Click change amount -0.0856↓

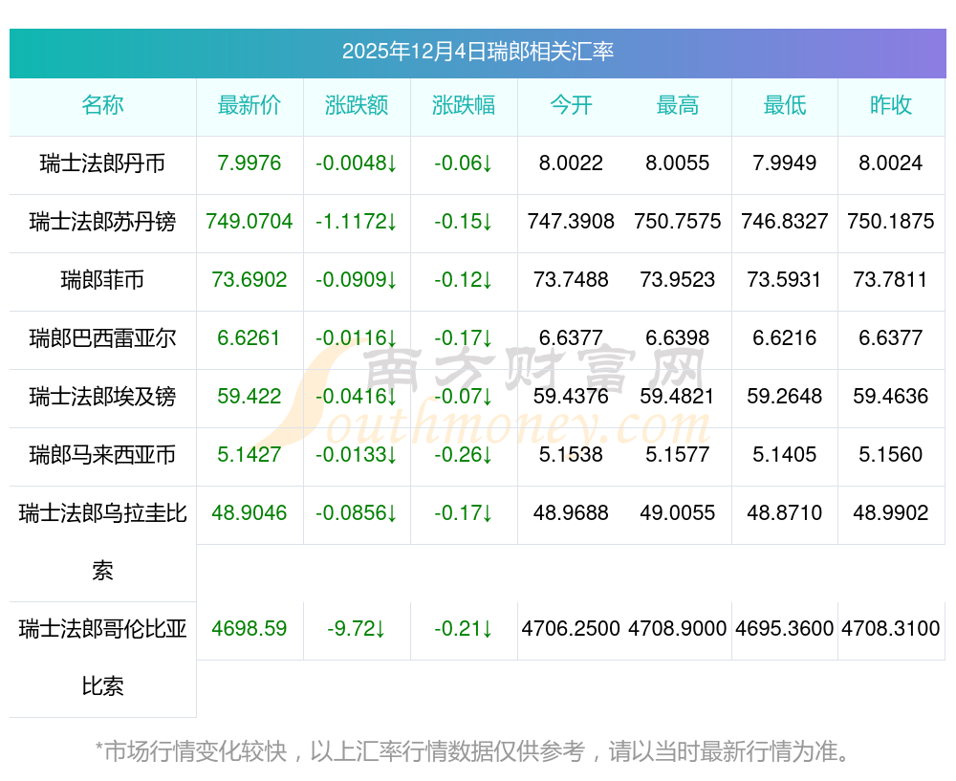click(x=357, y=512)
